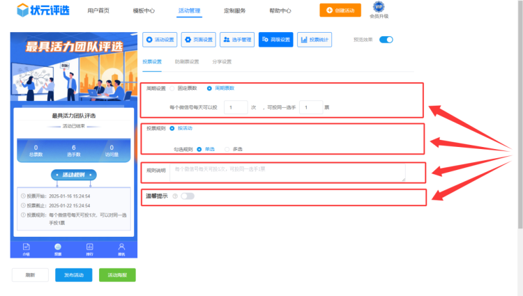Open 投票统计 chart button
The width and height of the screenshot is (523, 296).
[314, 40]
